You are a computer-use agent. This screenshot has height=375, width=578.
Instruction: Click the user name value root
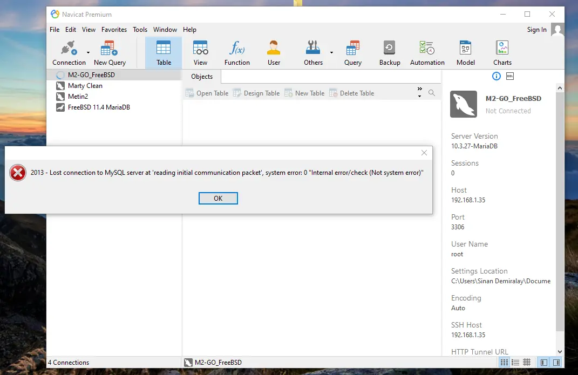coord(457,254)
